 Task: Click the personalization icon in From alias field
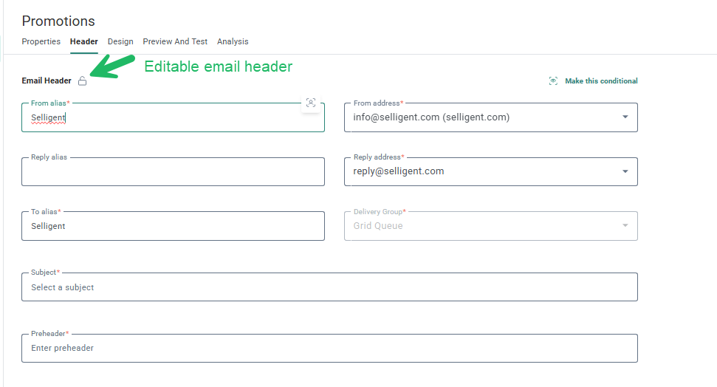point(311,103)
